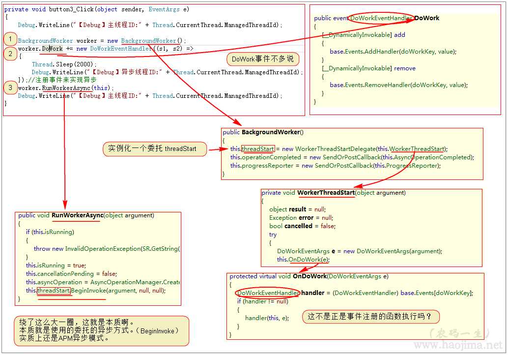Click the 'public BackgroundWorker()' constructor header
This screenshot has height=355, width=508.
coord(263,132)
